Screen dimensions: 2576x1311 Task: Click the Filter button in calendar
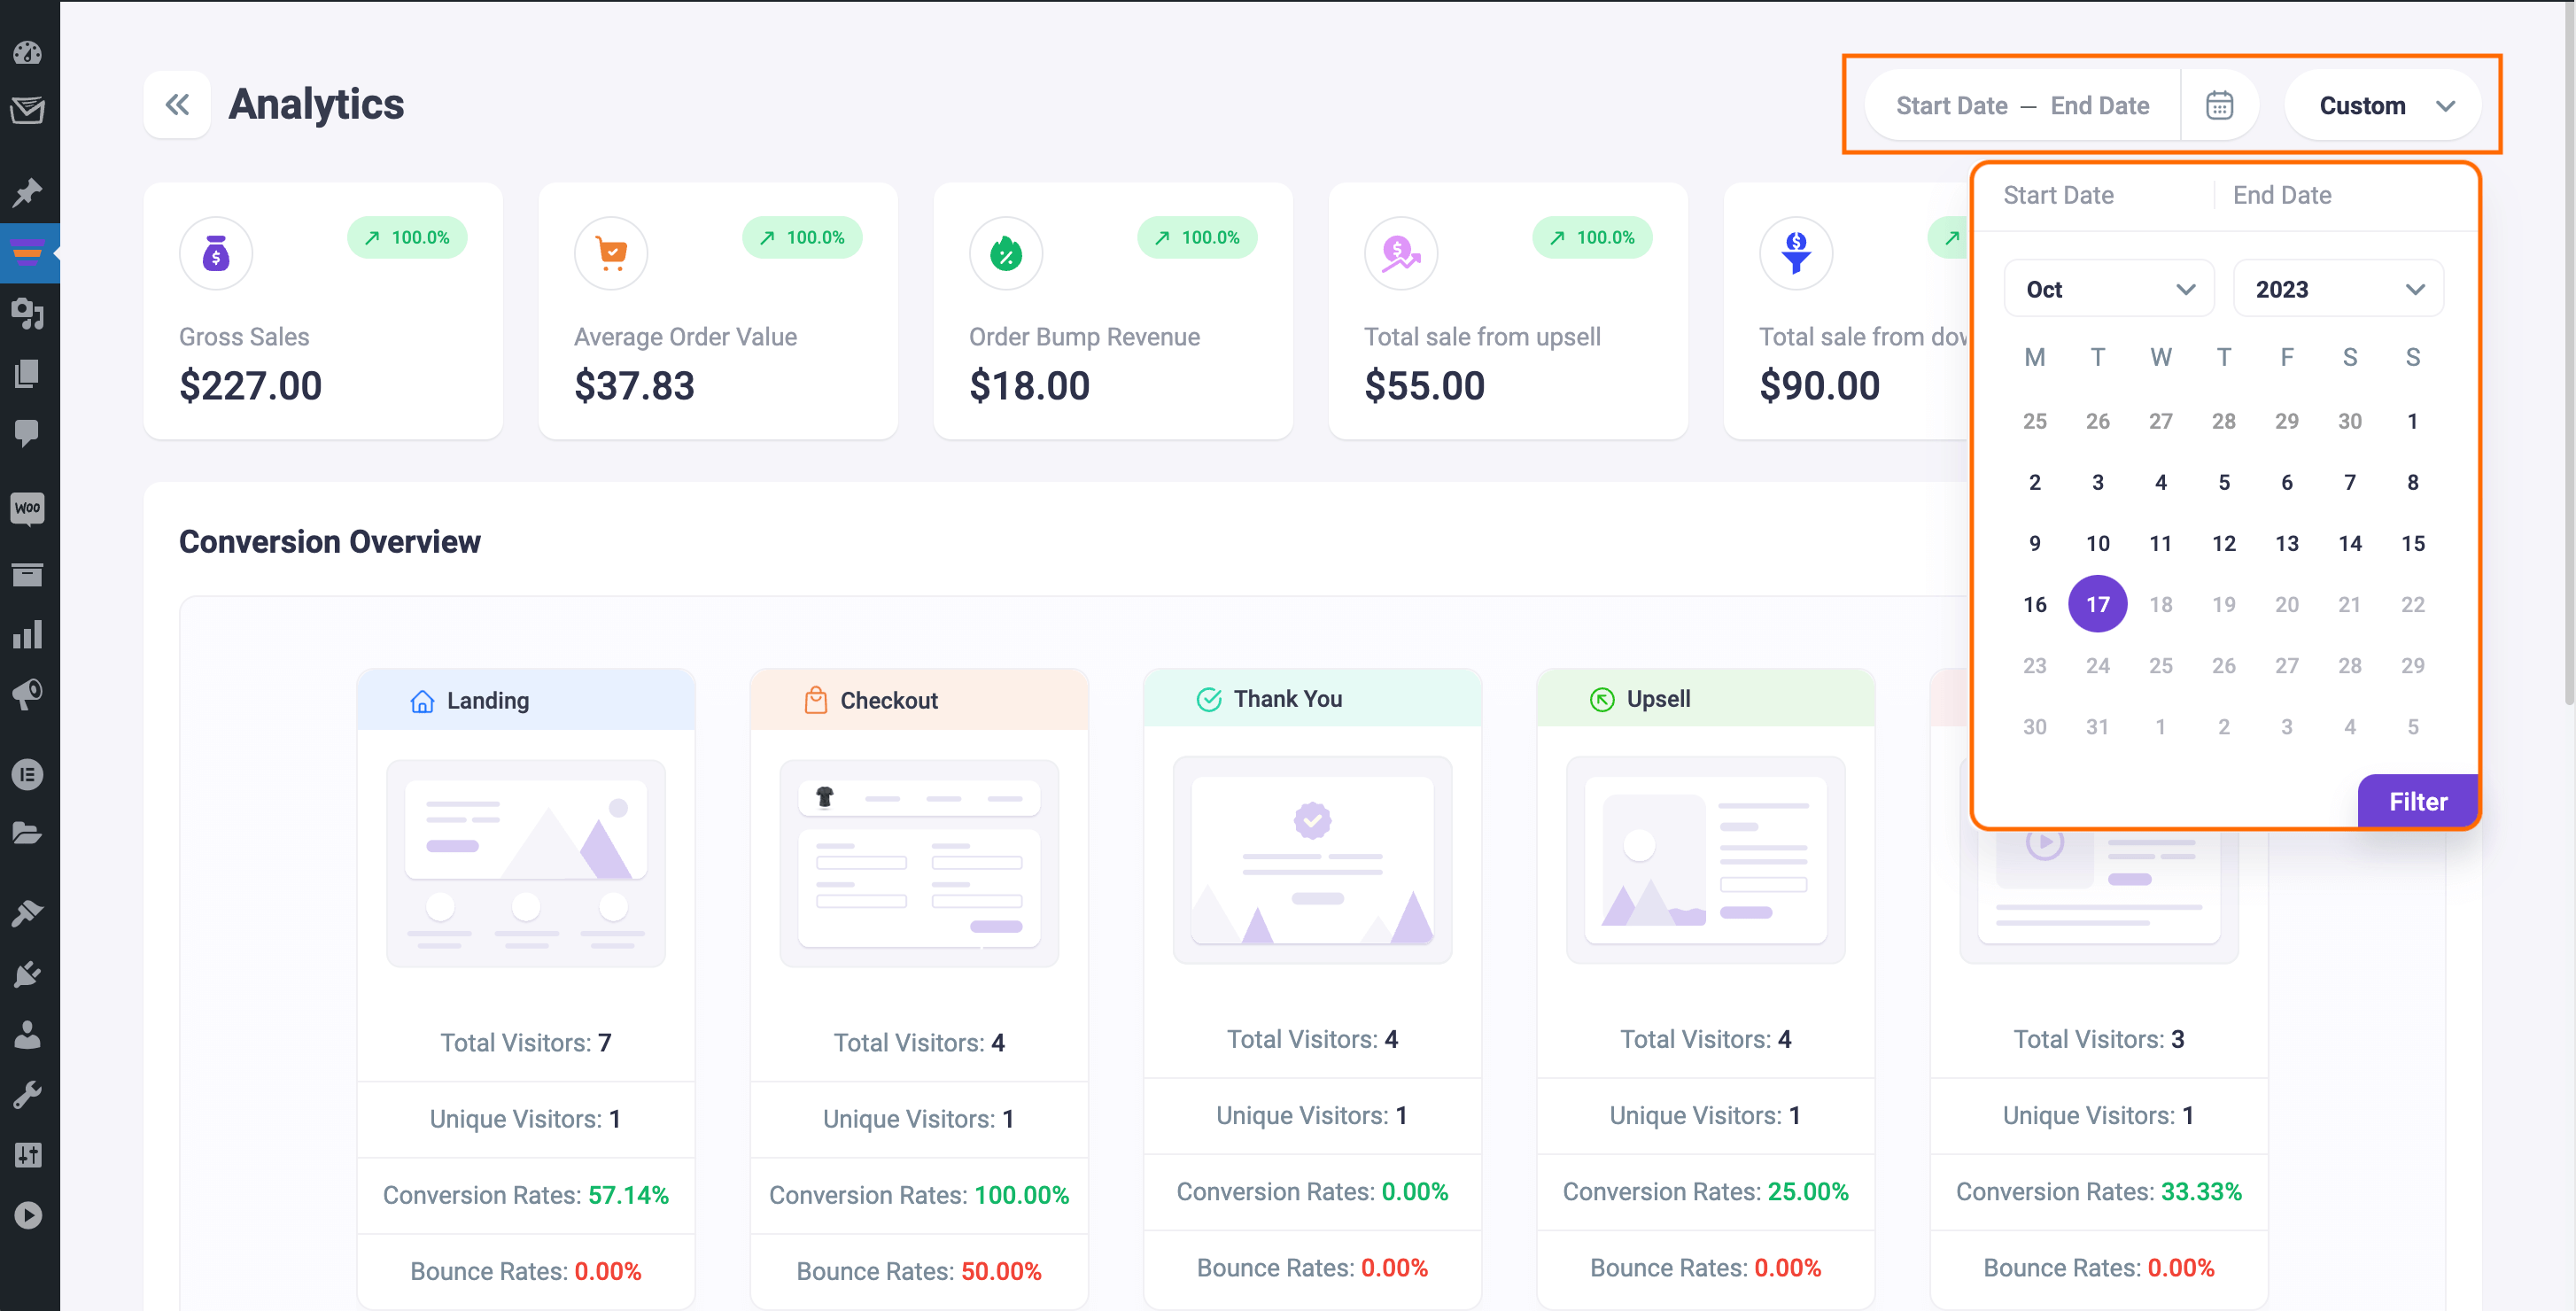tap(2418, 801)
